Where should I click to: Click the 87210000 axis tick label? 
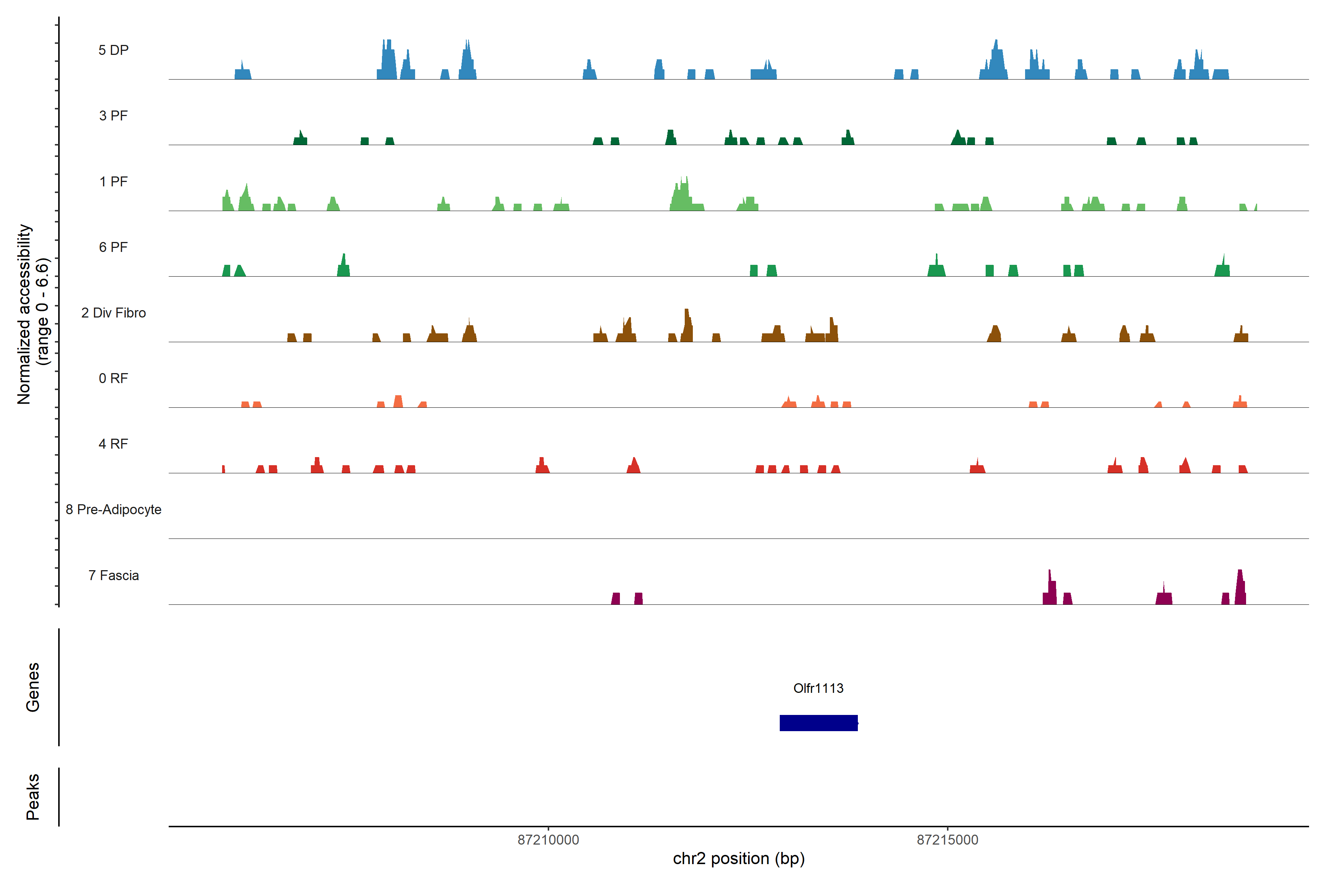click(548, 839)
